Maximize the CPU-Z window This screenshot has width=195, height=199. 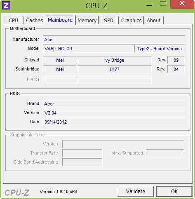click(163, 4)
